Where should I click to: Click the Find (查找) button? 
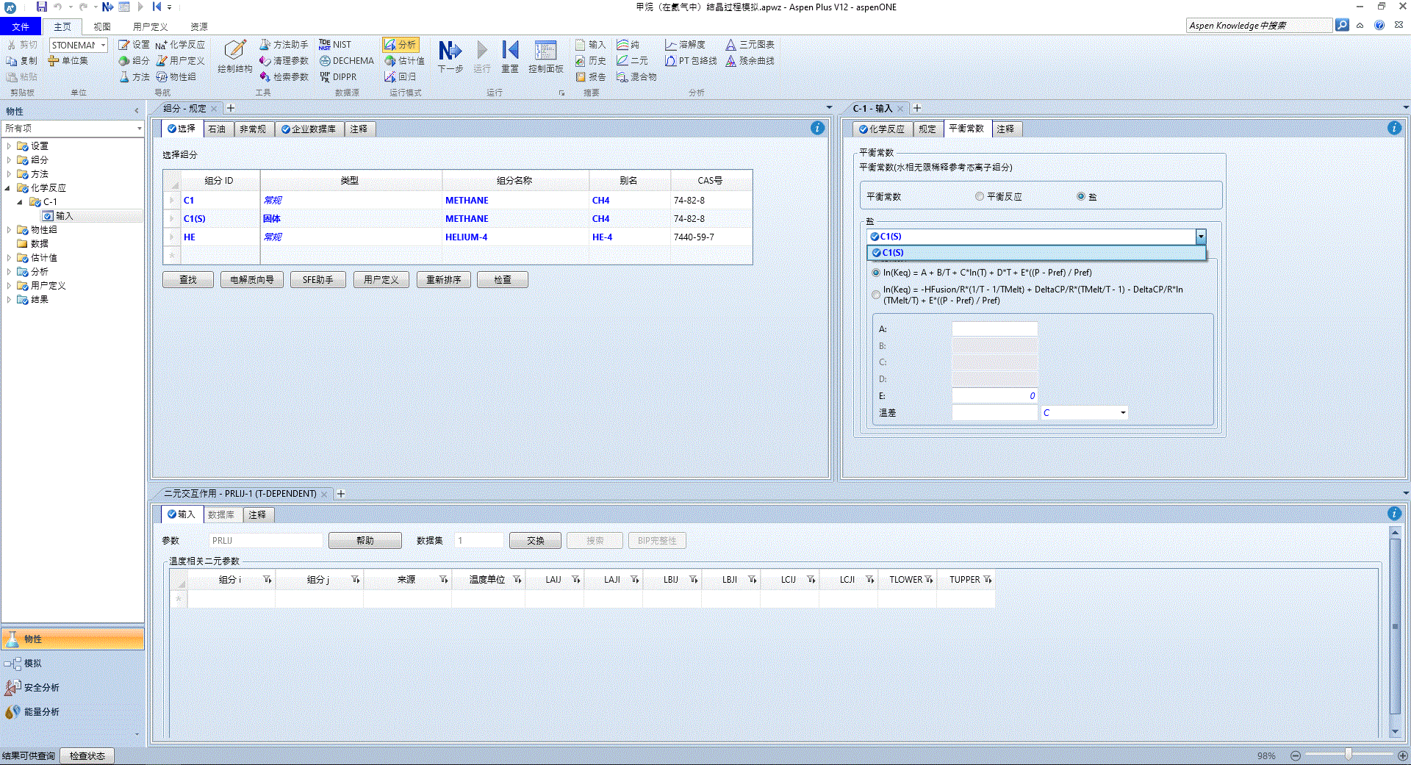coord(188,280)
